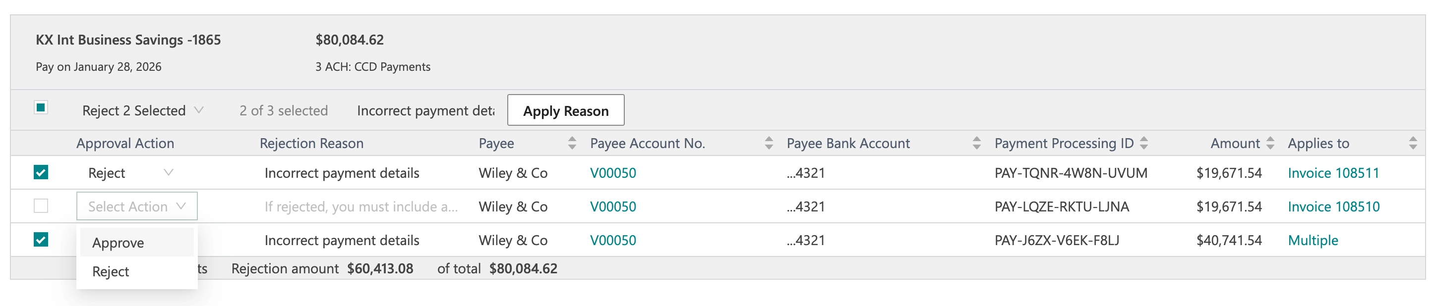The height and width of the screenshot is (306, 1435).
Task: Sort by the Payee column arrows
Action: (x=572, y=143)
